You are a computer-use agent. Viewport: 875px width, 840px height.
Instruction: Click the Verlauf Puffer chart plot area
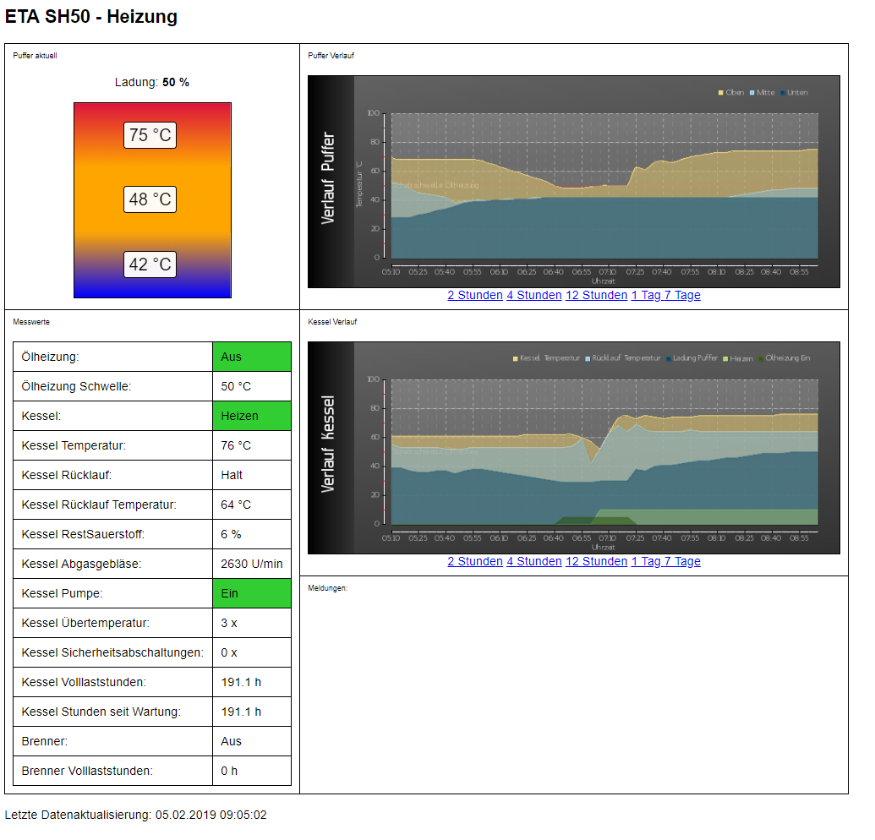click(x=605, y=186)
